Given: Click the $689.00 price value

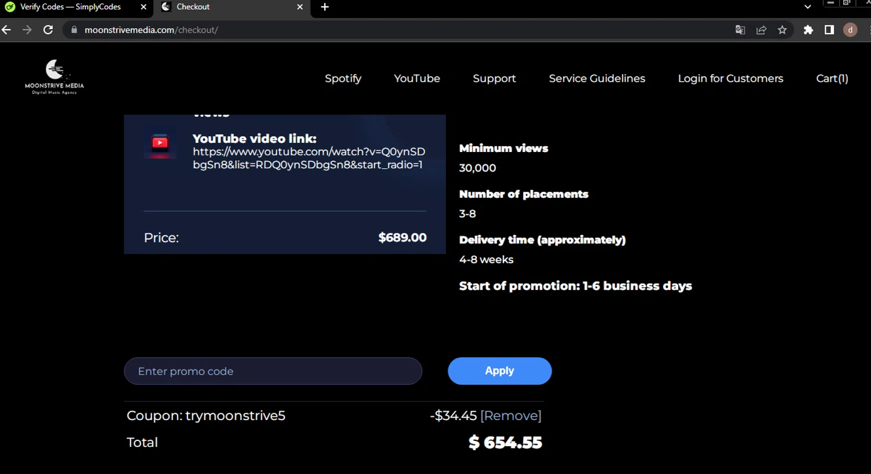Looking at the screenshot, I should click(x=402, y=237).
